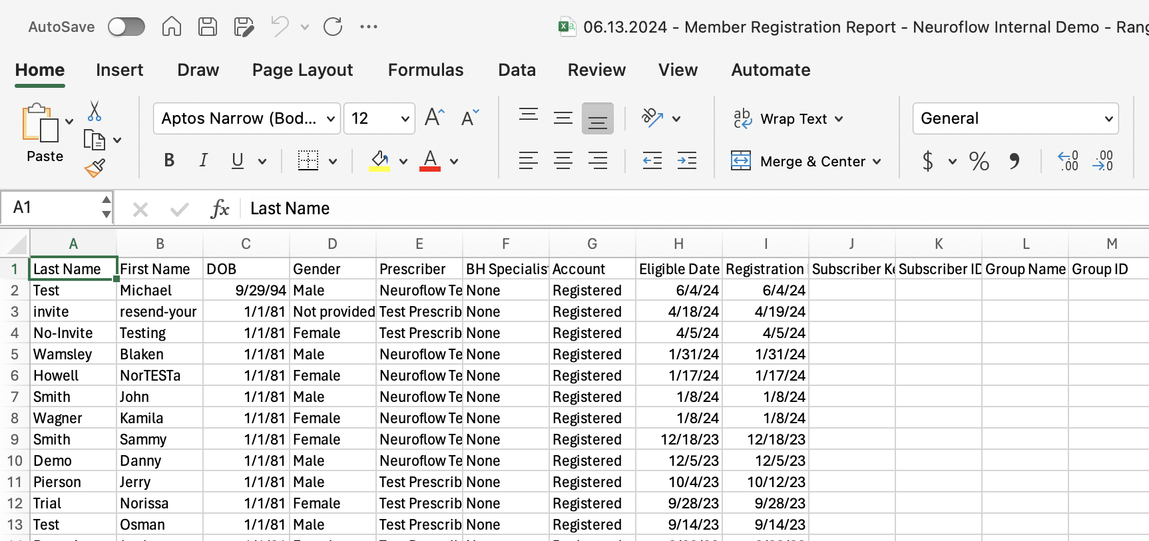Click the Increase Decimal icon

click(x=1068, y=160)
